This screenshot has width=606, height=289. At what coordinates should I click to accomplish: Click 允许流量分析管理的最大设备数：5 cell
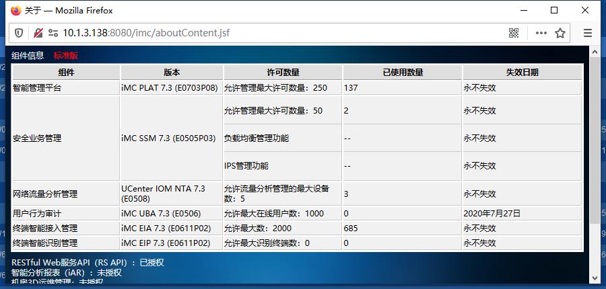(283, 194)
